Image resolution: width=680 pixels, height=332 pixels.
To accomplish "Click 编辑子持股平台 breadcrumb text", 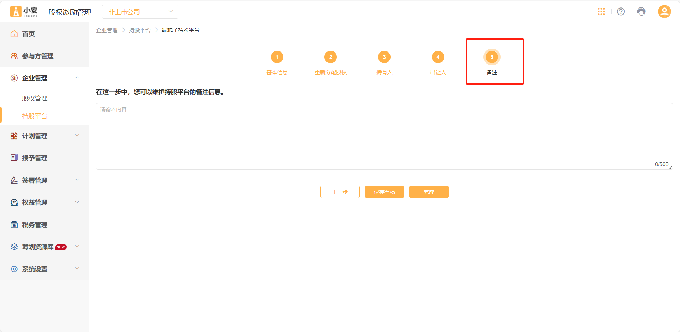I will pyautogui.click(x=181, y=30).
